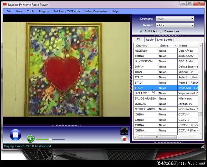Open the Genre dropdown
The height and width of the screenshot is (167, 207).
175,25
